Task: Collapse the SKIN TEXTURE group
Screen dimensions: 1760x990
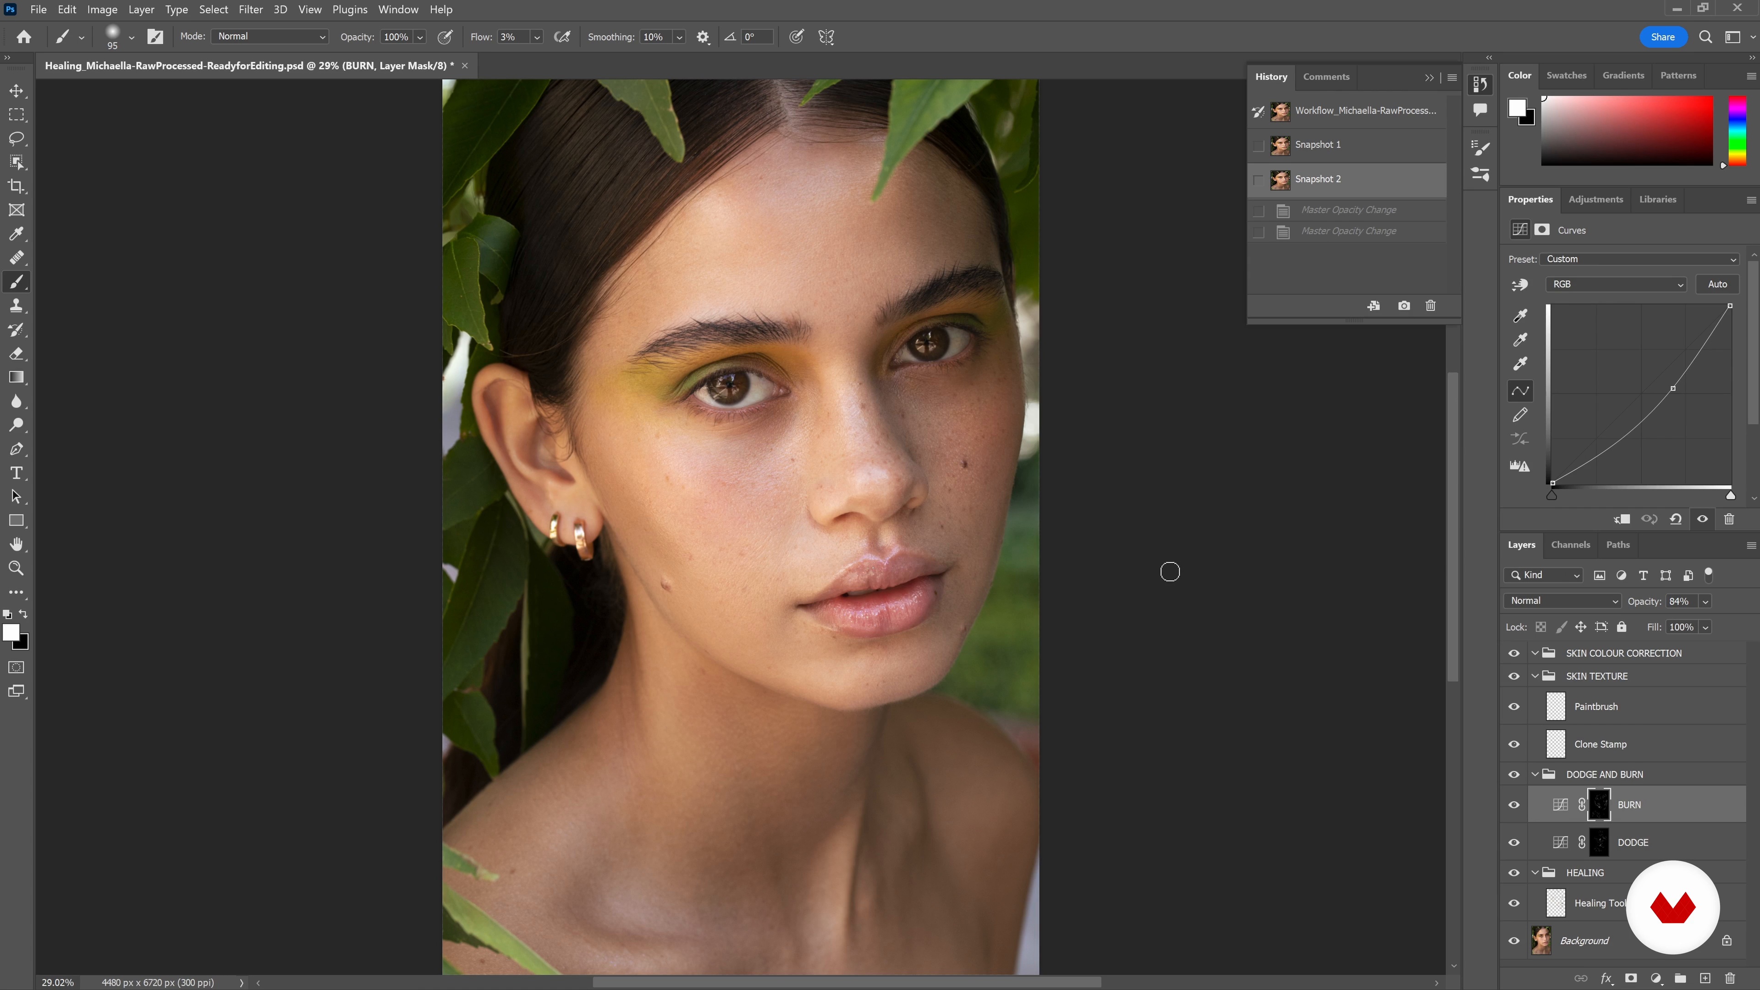Action: click(x=1535, y=676)
